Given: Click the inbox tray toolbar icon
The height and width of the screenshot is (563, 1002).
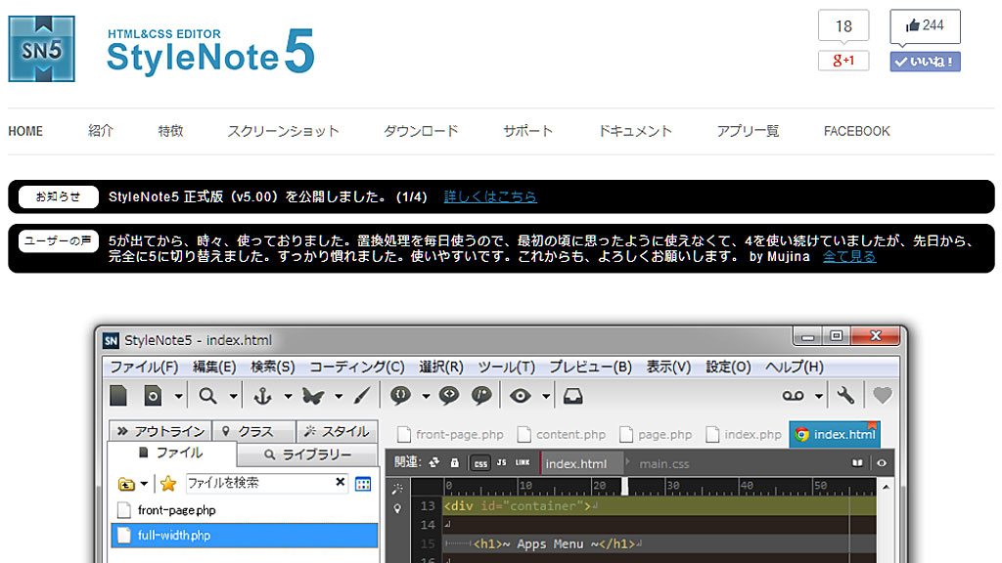Looking at the screenshot, I should [x=572, y=396].
